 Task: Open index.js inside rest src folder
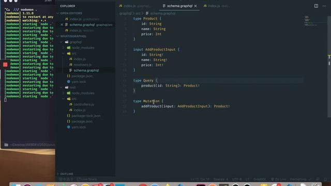(80, 110)
